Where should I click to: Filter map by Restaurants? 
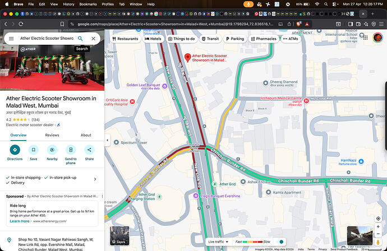[126, 39]
